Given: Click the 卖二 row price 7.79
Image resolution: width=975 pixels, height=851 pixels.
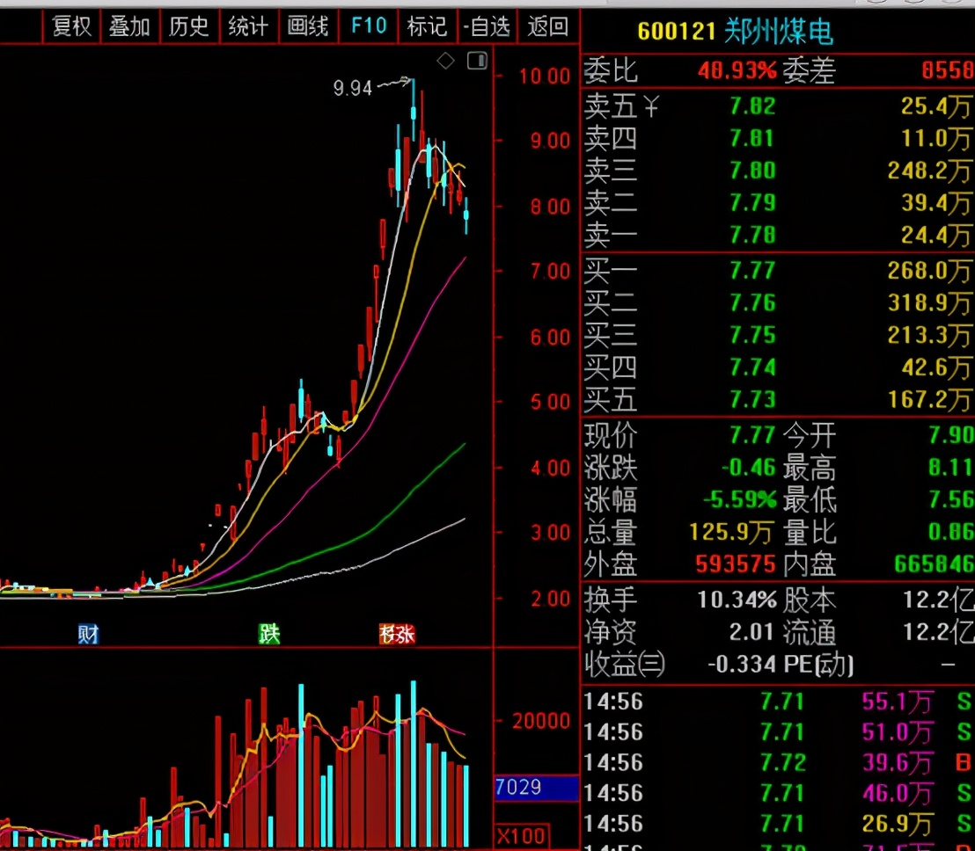Looking at the screenshot, I should 752,202.
